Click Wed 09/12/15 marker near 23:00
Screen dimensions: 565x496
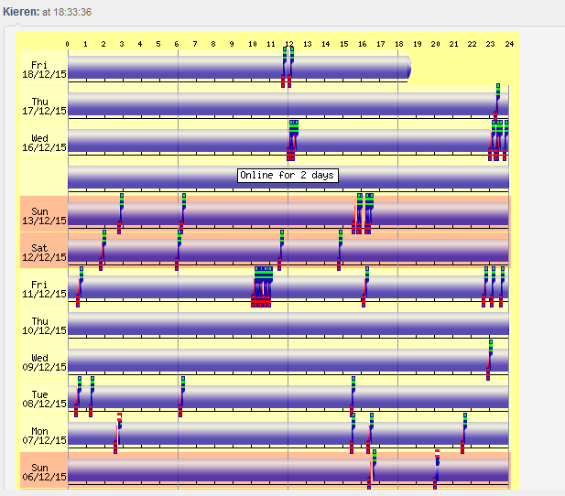489,361
